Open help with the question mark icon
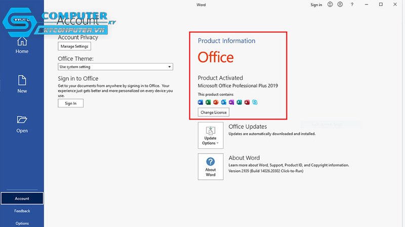Screen dimensions: 405x227 point(352,5)
